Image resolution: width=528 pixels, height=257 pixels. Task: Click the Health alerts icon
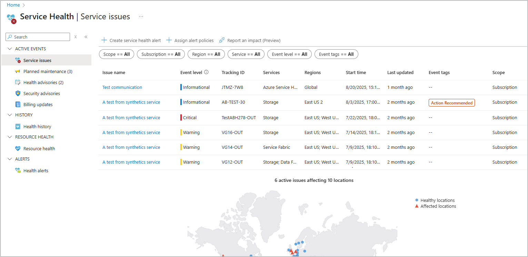coord(18,171)
